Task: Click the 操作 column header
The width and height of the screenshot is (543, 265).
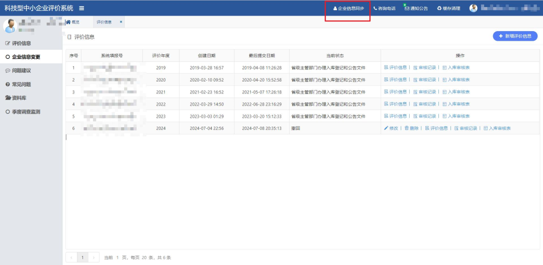Action: pos(460,55)
